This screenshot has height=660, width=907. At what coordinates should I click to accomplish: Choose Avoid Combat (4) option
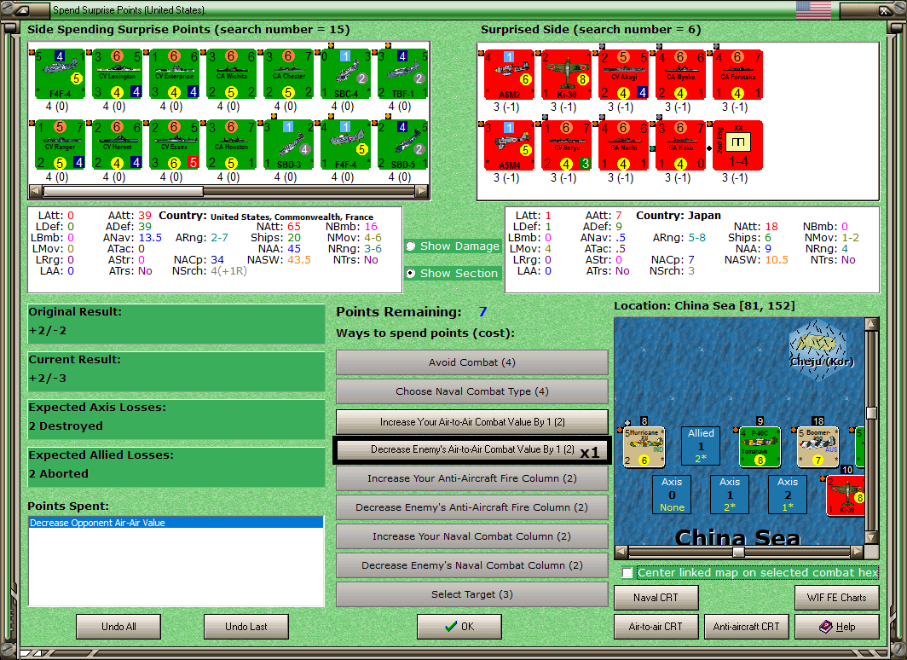pos(472,362)
